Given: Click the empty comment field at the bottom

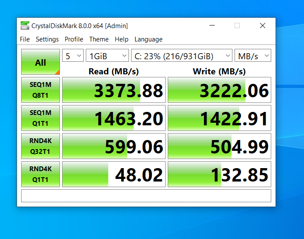Looking at the screenshot, I should [x=146, y=196].
